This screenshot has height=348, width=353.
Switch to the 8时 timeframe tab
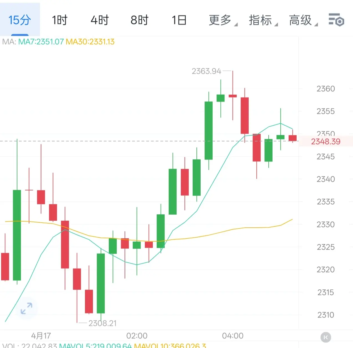tap(140, 20)
